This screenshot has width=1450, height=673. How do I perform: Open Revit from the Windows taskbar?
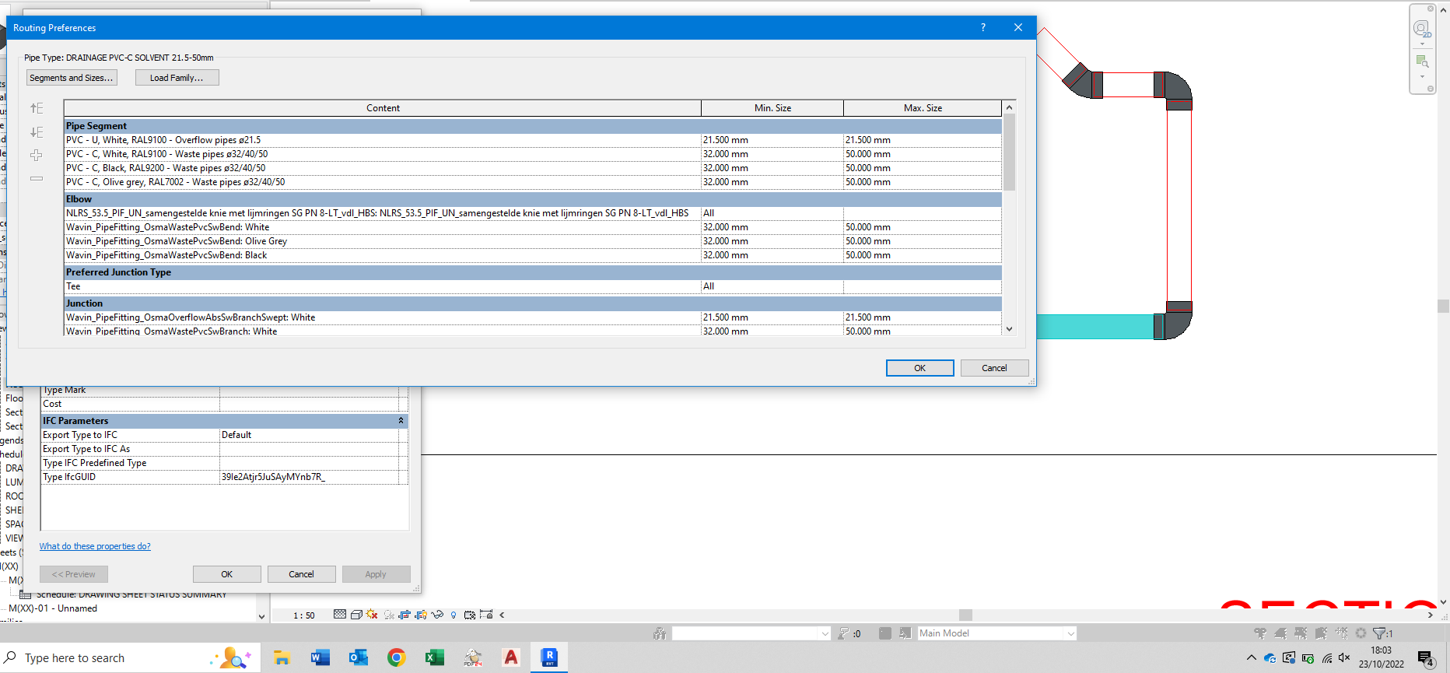549,657
